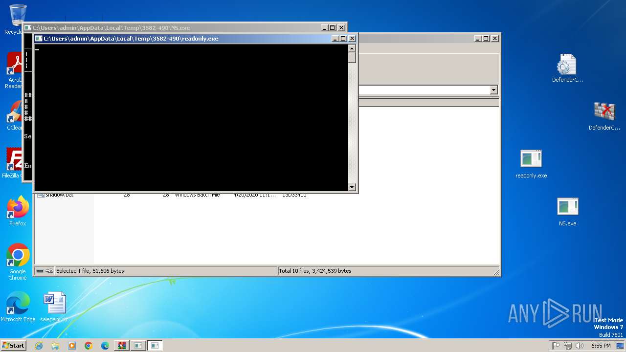626x352 pixels.
Task: Switch to the readonly.exe taskbar button
Action: (x=155, y=346)
